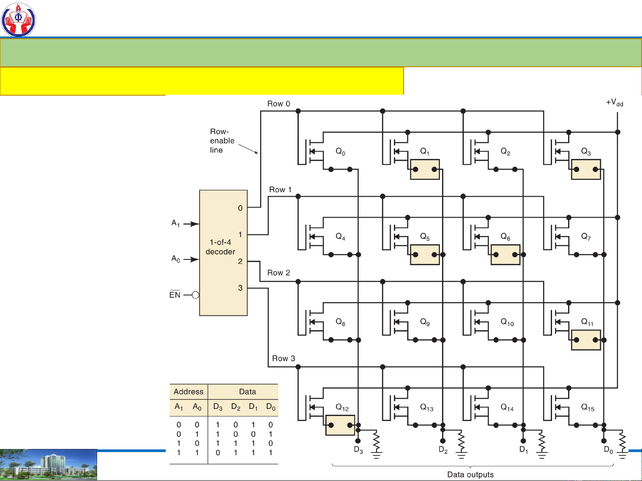Click the +Vdd supply label
Viewport: 642px width, 481px height.
tap(614, 103)
